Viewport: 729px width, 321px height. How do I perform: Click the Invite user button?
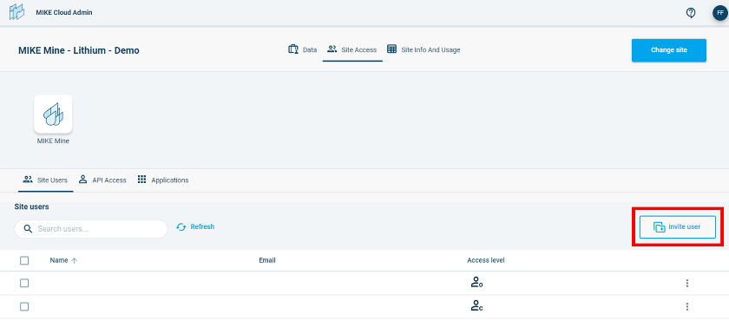click(x=678, y=227)
